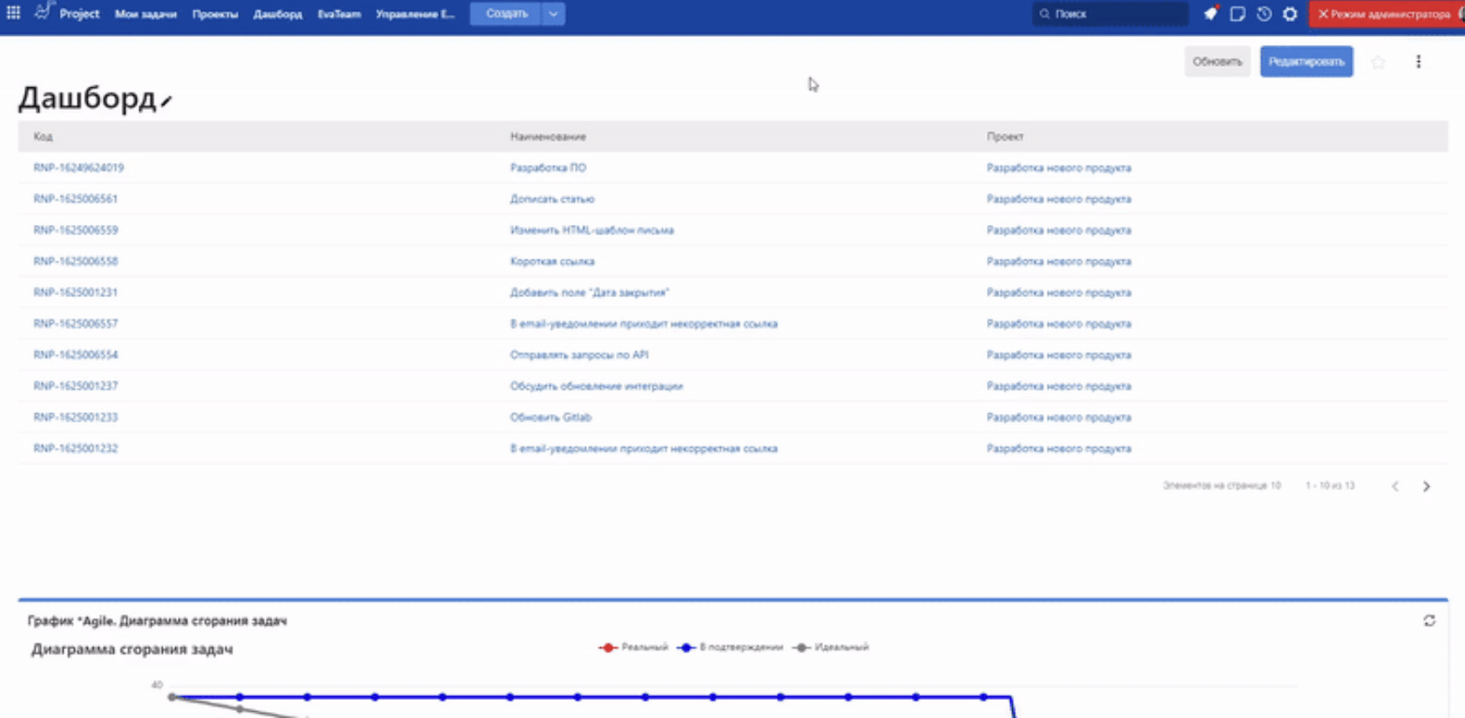Open the Дашборд menu item
Screen dimensions: 1465x718
[x=278, y=14]
